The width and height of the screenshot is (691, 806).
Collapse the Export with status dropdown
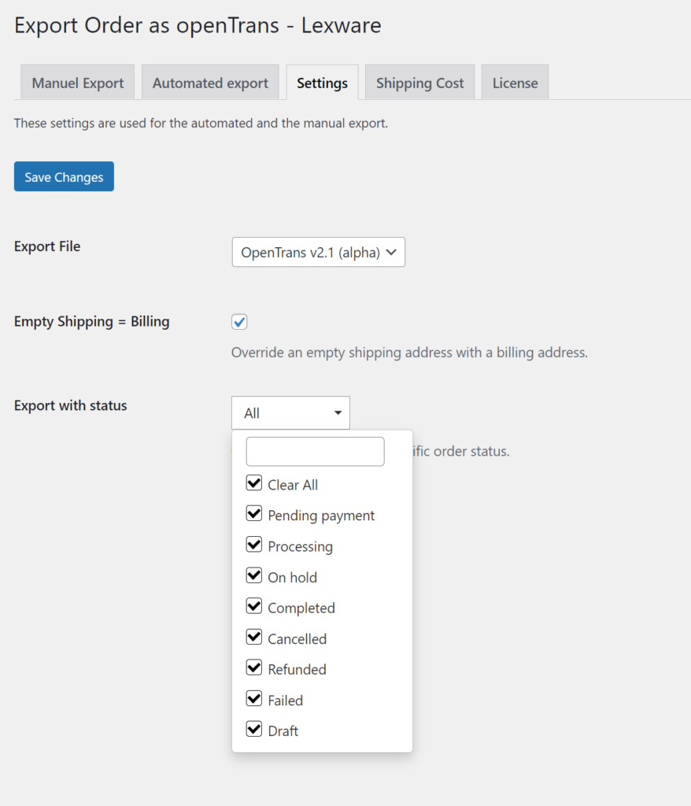[290, 412]
